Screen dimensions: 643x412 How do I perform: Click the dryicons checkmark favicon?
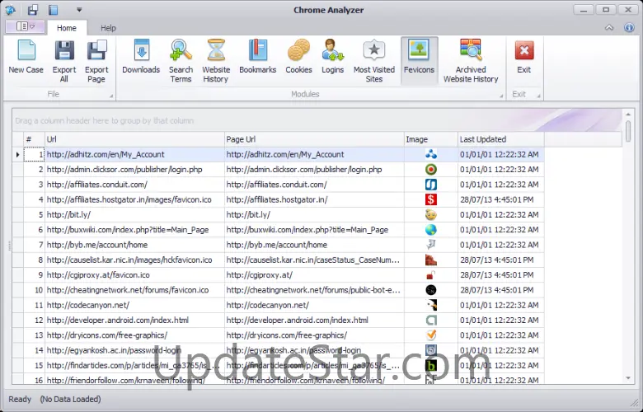431,335
